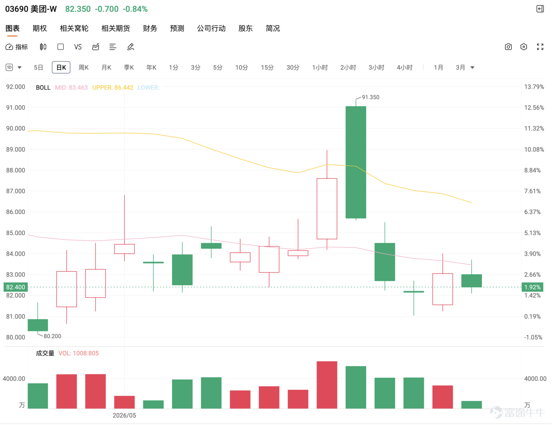
Task: Click the 82.350 last price
Action: click(78, 9)
